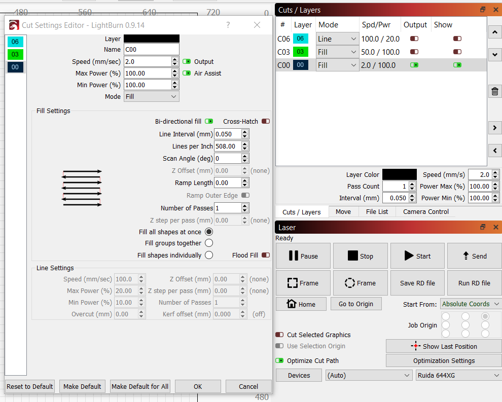Move layer down with the down-arrow button
The width and height of the screenshot is (502, 402).
pos(494,54)
